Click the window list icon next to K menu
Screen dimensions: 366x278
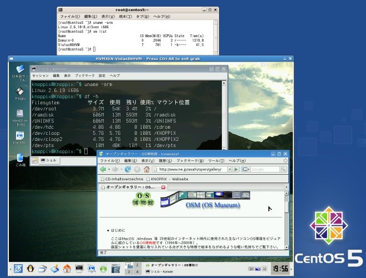43,269
